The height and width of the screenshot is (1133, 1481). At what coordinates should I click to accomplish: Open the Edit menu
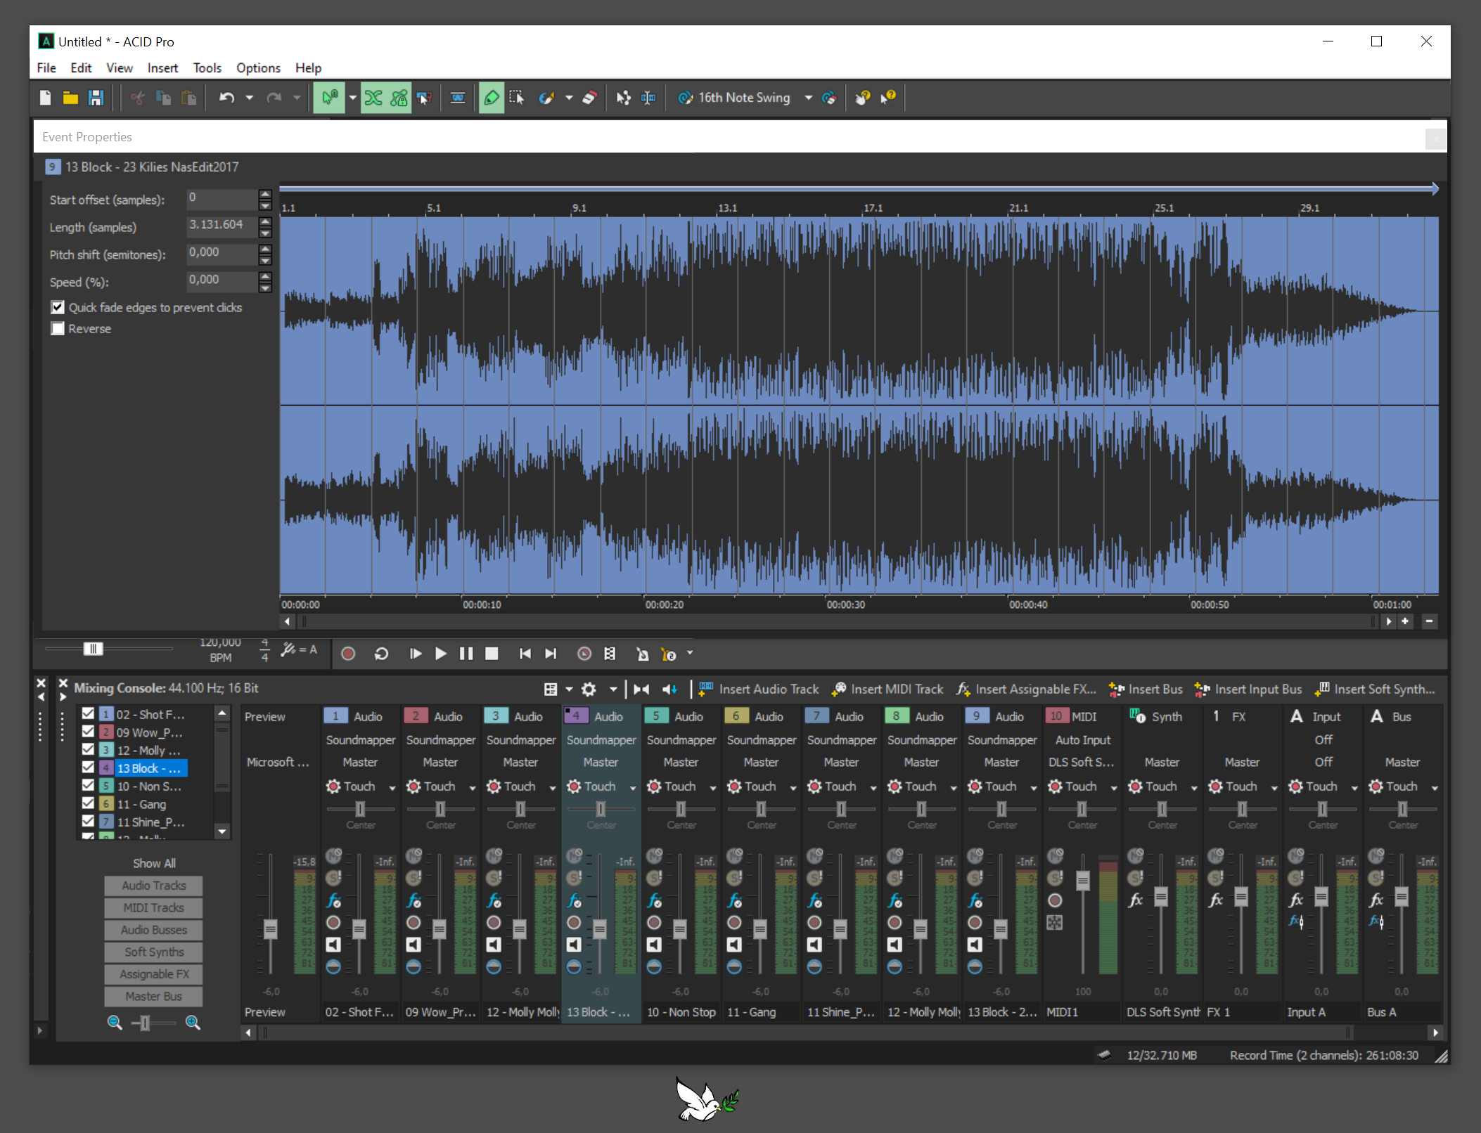pyautogui.click(x=81, y=68)
